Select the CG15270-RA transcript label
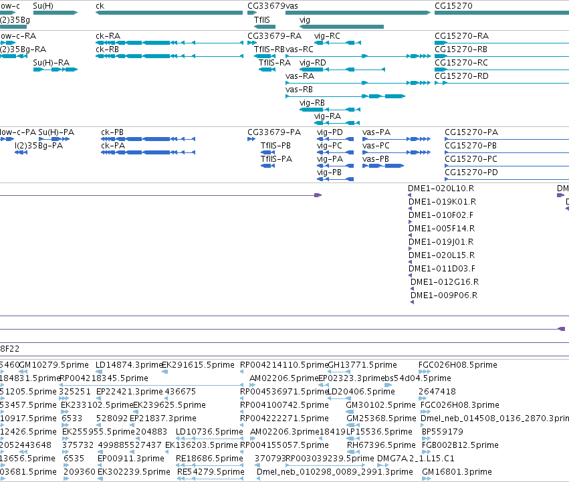Screen dimensions: 569x482 click(461, 36)
